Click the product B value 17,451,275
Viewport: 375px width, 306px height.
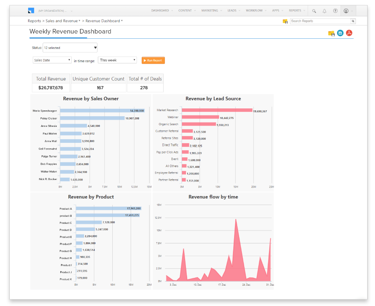(x=132, y=215)
